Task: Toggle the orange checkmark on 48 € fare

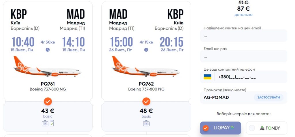Action: [146, 101]
